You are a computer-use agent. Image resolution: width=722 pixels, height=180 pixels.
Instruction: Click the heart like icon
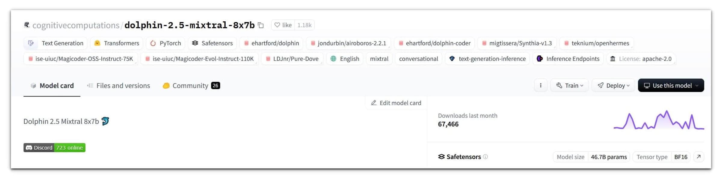[x=277, y=25]
